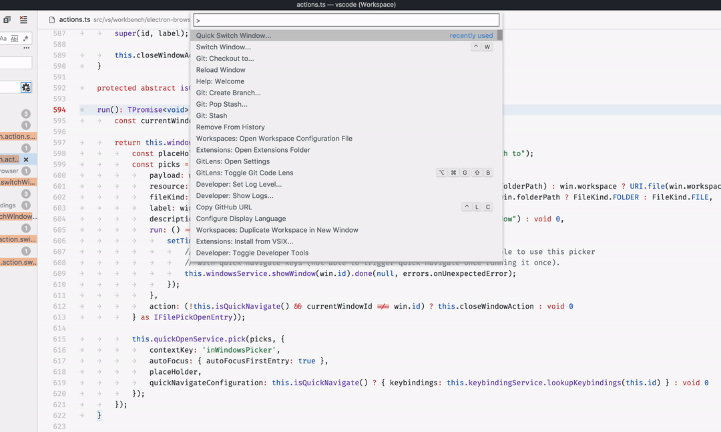This screenshot has height=432, width=721.
Task: Click the Clear Search Results icon
Action: pyautogui.click(x=23, y=19)
